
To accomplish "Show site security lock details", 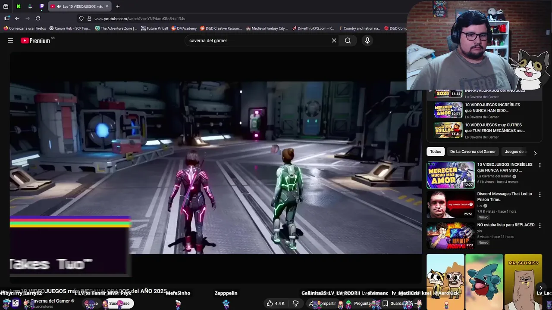I will pos(89,19).
